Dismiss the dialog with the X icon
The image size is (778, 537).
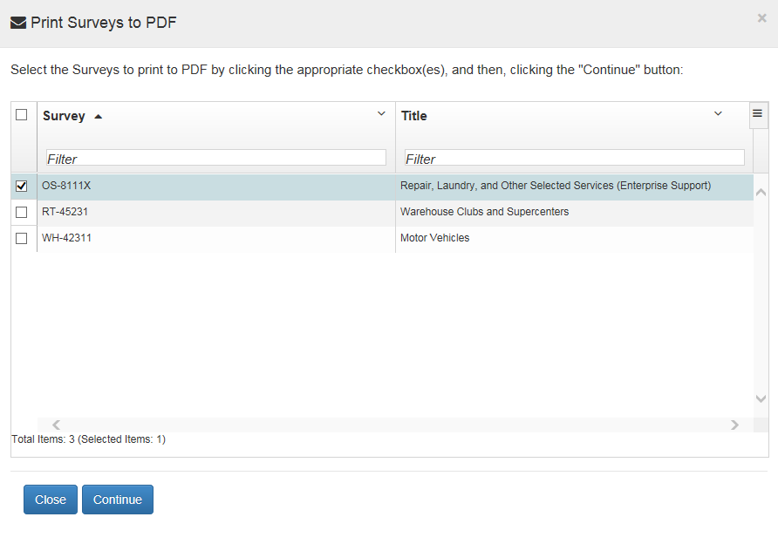(762, 17)
